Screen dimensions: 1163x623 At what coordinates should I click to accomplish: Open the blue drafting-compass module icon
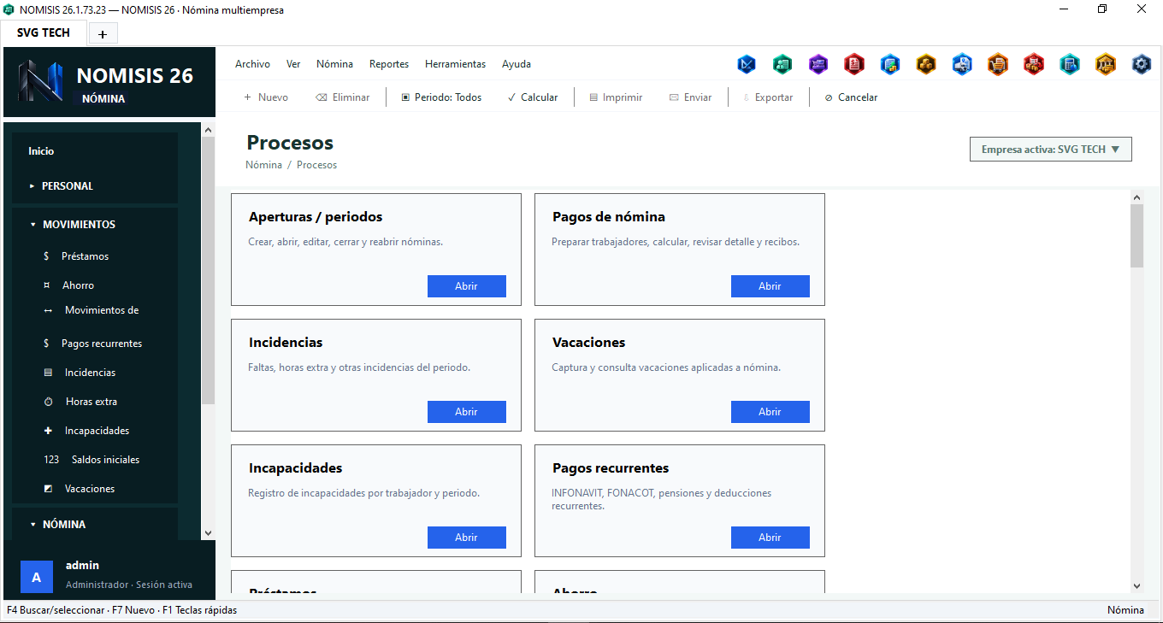click(x=747, y=64)
